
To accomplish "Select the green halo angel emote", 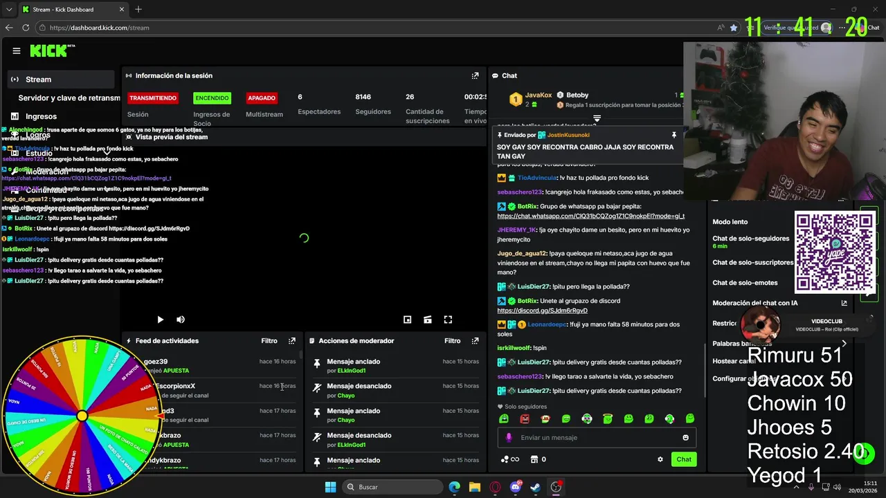I will tap(608, 418).
